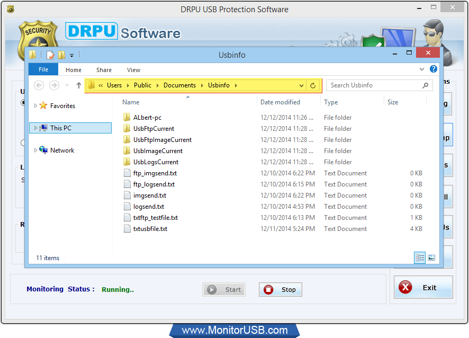The width and height of the screenshot is (469, 338).
Task: Click the Start monitoring button
Action: (224, 289)
